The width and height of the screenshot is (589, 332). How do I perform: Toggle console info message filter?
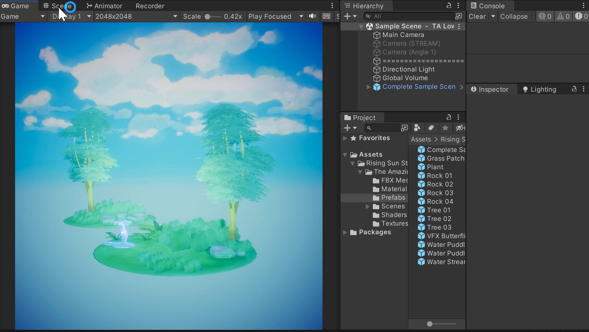click(545, 16)
